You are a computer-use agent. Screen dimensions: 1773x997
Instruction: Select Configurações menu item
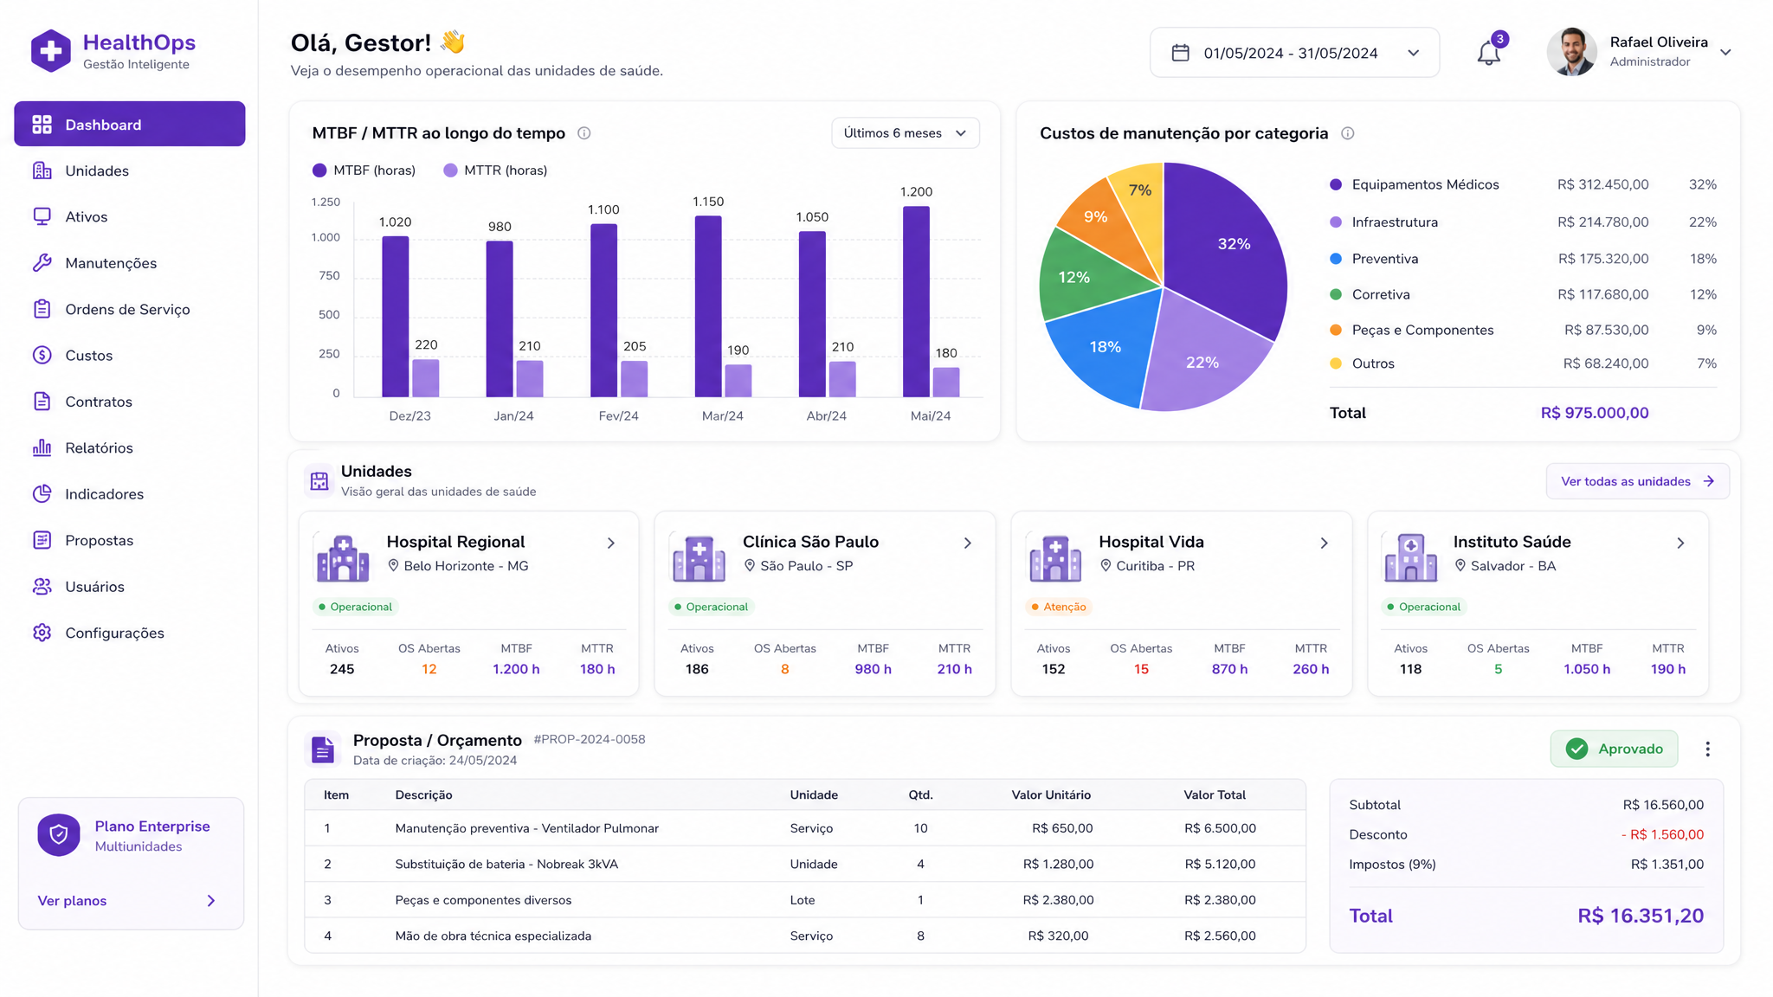point(130,633)
